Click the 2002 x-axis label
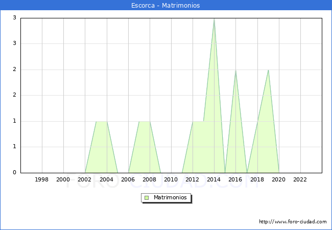Viewport: 332px width, 230px height. tap(84, 179)
